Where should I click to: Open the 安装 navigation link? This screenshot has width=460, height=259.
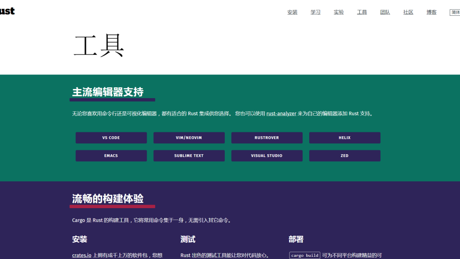(x=292, y=12)
